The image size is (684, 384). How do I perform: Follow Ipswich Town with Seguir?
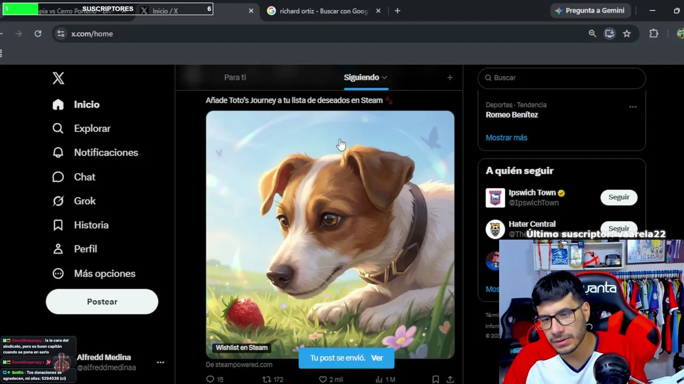pyautogui.click(x=619, y=197)
